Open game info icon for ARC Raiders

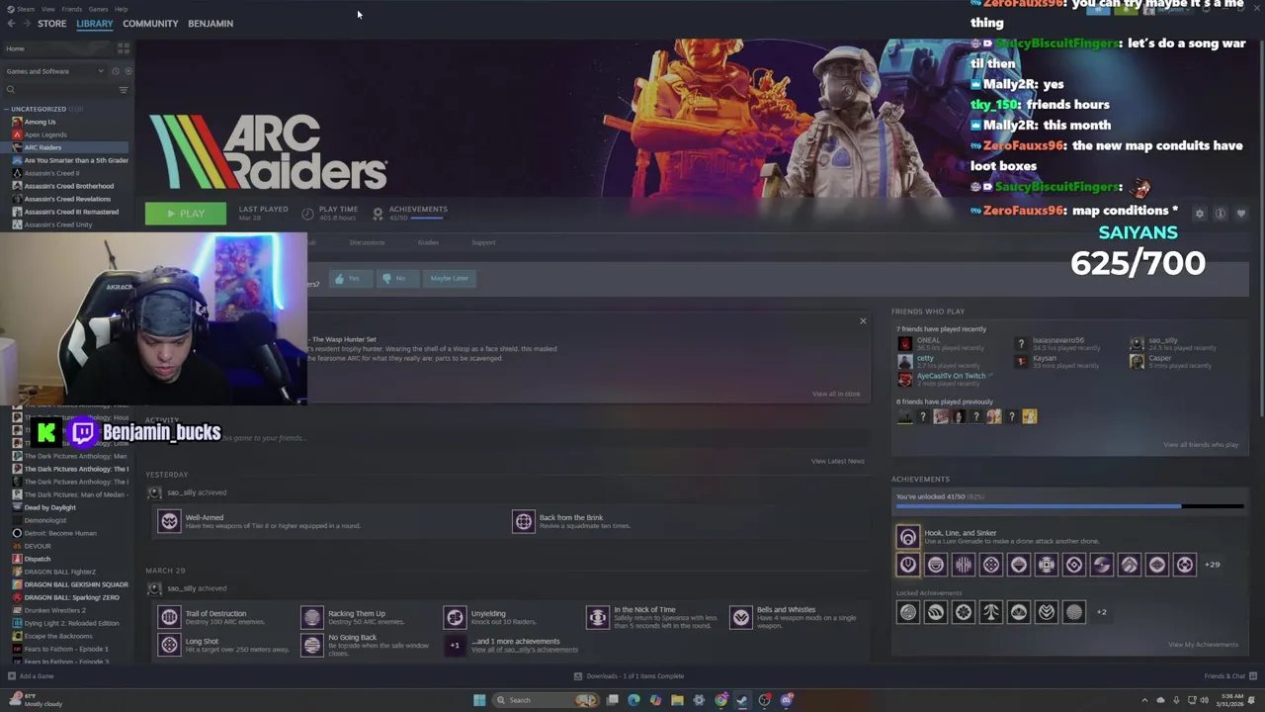coord(1221,214)
